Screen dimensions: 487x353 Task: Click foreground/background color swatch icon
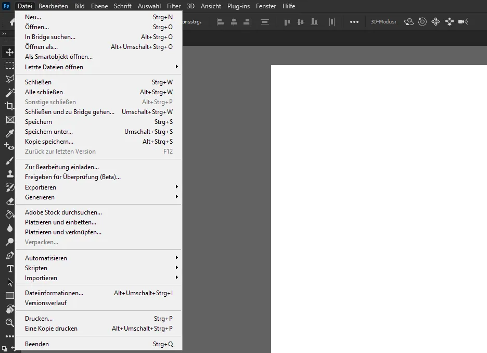(x=4, y=349)
